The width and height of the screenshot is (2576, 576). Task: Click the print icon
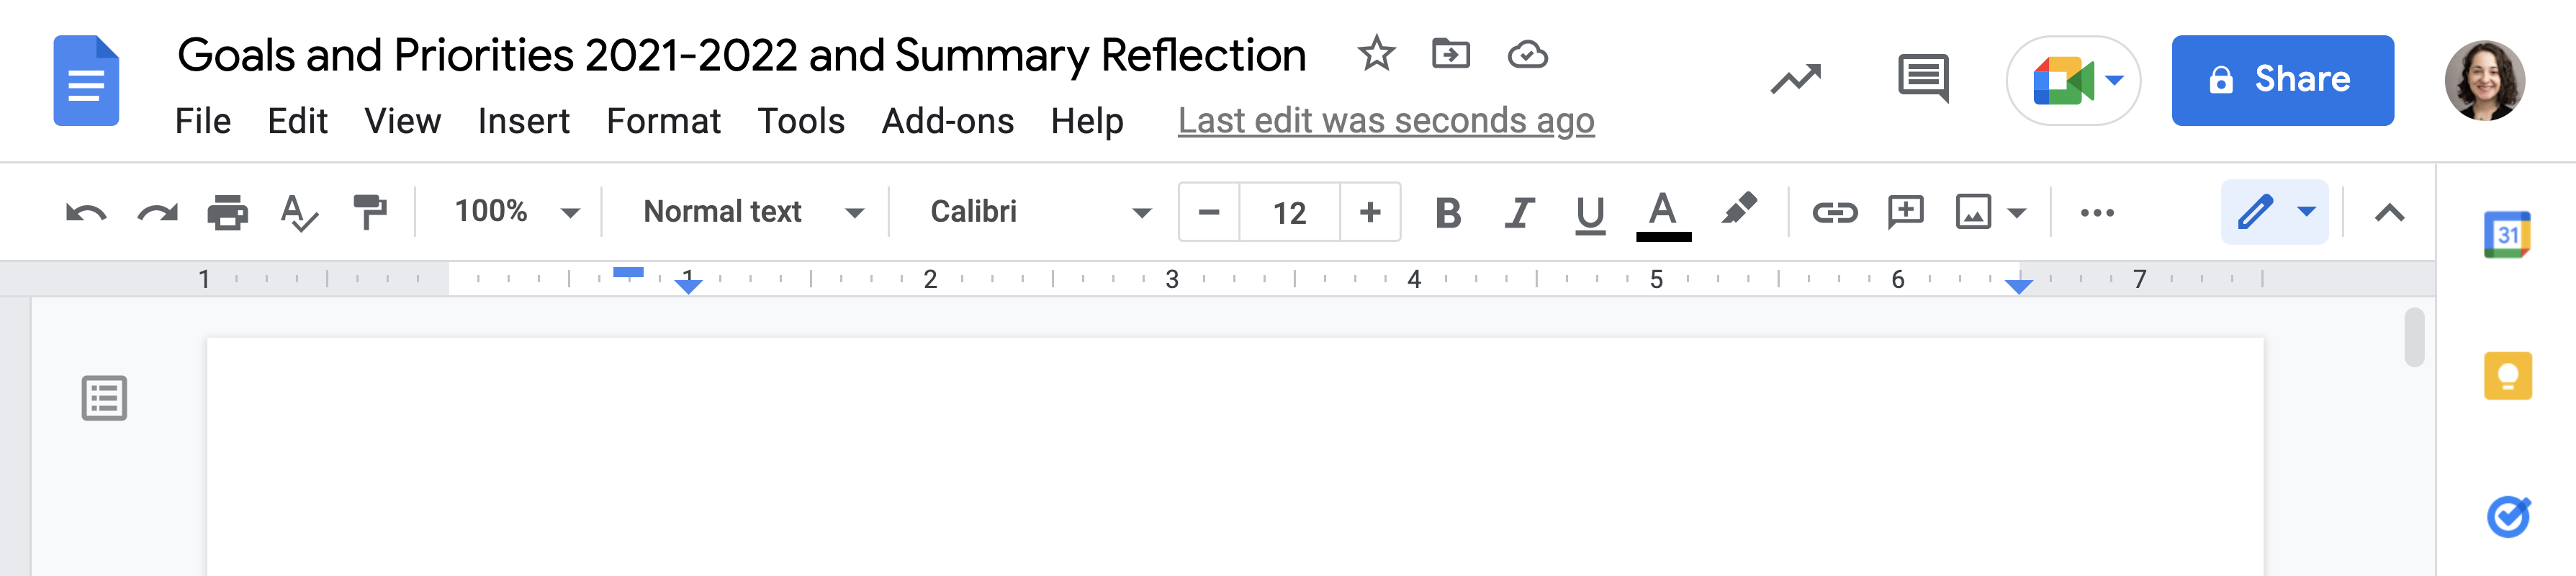(x=228, y=211)
